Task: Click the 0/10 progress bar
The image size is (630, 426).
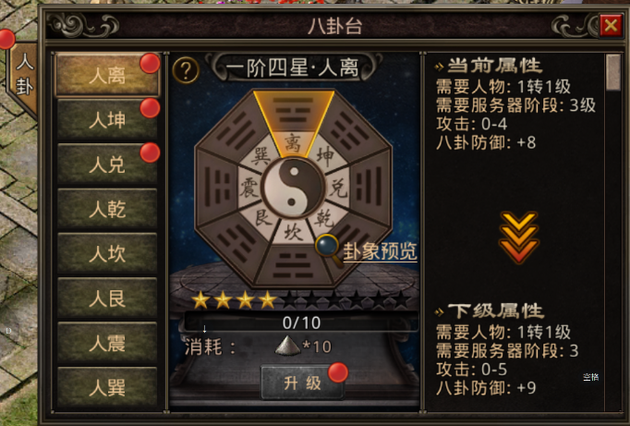Action: click(301, 323)
